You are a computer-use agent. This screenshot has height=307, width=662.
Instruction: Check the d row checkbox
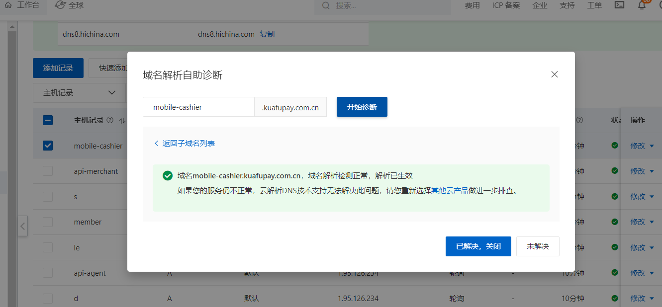pyautogui.click(x=48, y=299)
